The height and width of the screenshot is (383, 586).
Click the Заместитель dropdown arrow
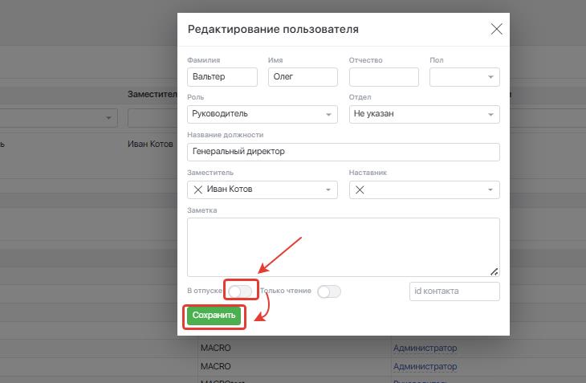[x=328, y=190]
